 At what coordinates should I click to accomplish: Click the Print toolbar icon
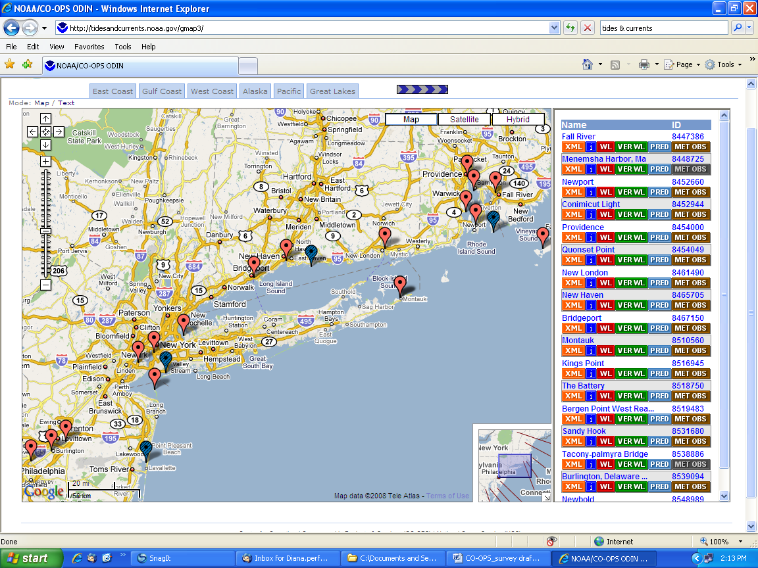click(644, 64)
